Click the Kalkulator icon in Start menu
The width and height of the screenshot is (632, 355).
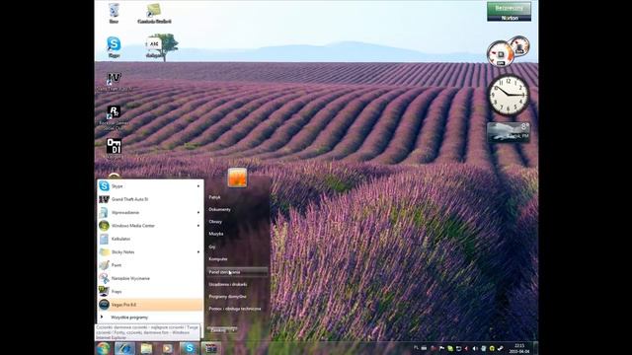pos(104,239)
